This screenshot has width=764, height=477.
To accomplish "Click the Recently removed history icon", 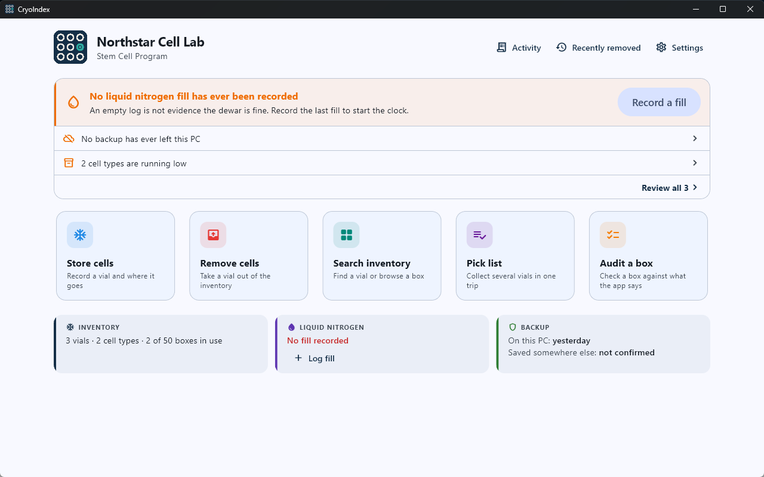I will click(561, 48).
